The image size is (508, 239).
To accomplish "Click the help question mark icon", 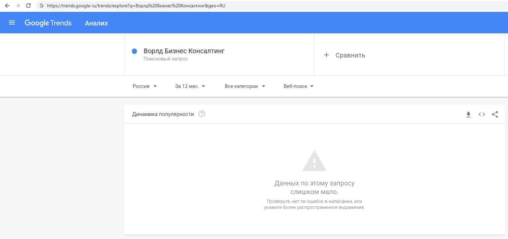I will coord(202,114).
